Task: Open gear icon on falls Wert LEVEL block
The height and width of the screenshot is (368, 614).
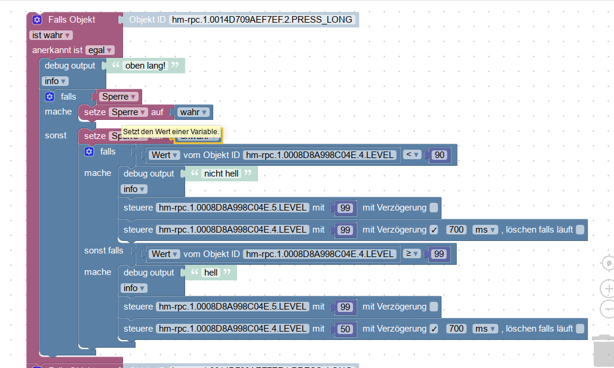Action: tap(89, 151)
